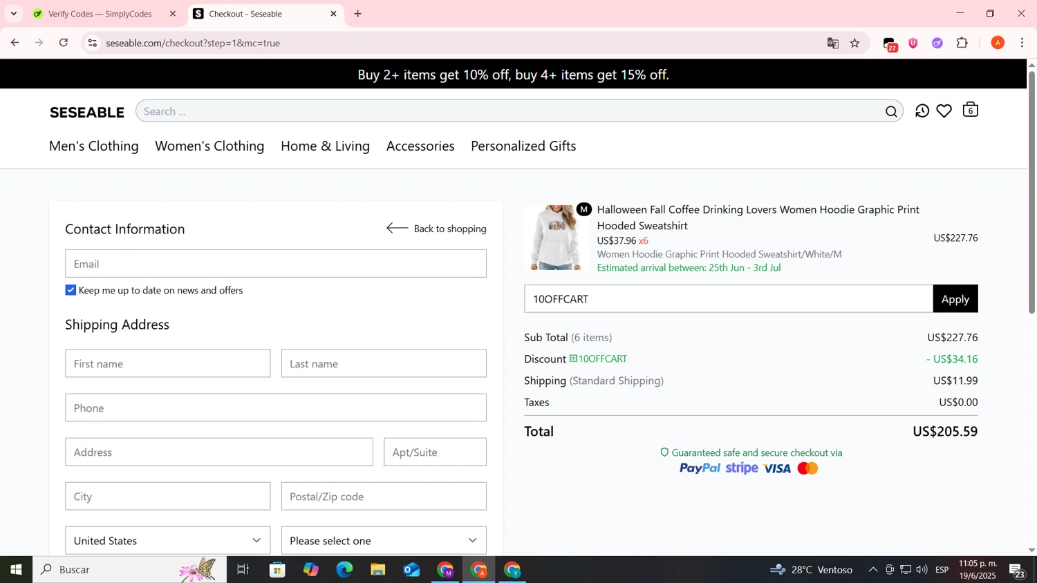The image size is (1037, 583).
Task: Click the applied discount code 10OFFCART label
Action: pyautogui.click(x=598, y=359)
